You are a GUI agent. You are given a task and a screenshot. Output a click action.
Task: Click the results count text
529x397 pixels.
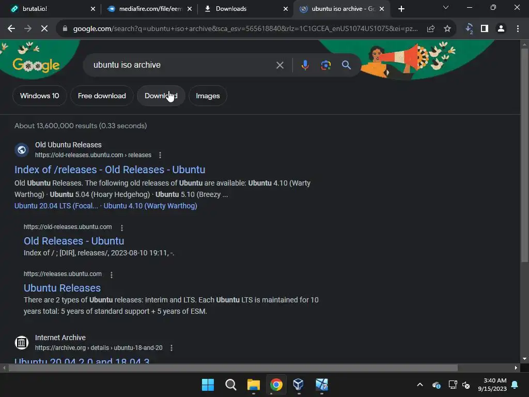pyautogui.click(x=81, y=126)
